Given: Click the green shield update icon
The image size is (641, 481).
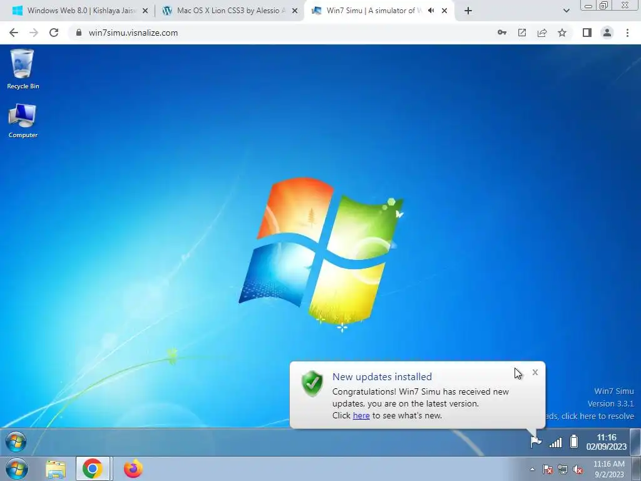Looking at the screenshot, I should (x=312, y=383).
